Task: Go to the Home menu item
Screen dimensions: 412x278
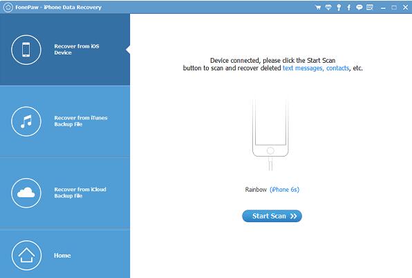Action: 65,255
